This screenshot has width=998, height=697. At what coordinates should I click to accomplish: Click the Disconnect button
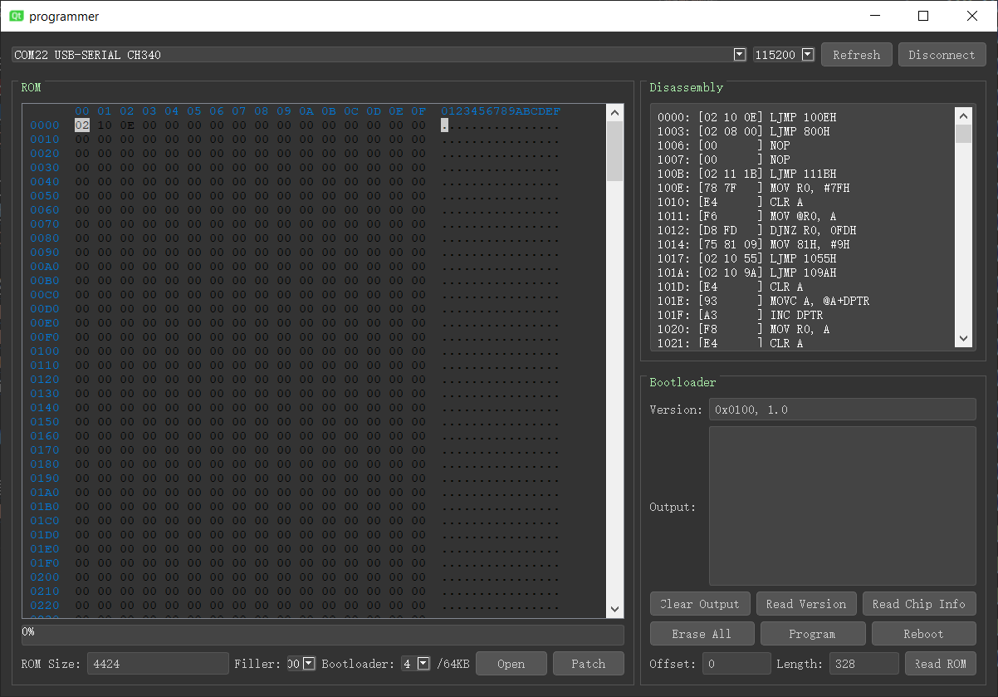click(942, 55)
